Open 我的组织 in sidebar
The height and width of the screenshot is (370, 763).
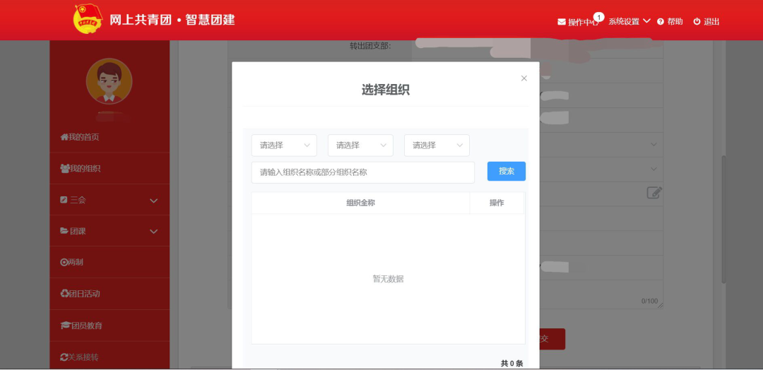tap(81, 169)
